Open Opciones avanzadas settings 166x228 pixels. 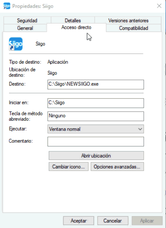(117, 167)
